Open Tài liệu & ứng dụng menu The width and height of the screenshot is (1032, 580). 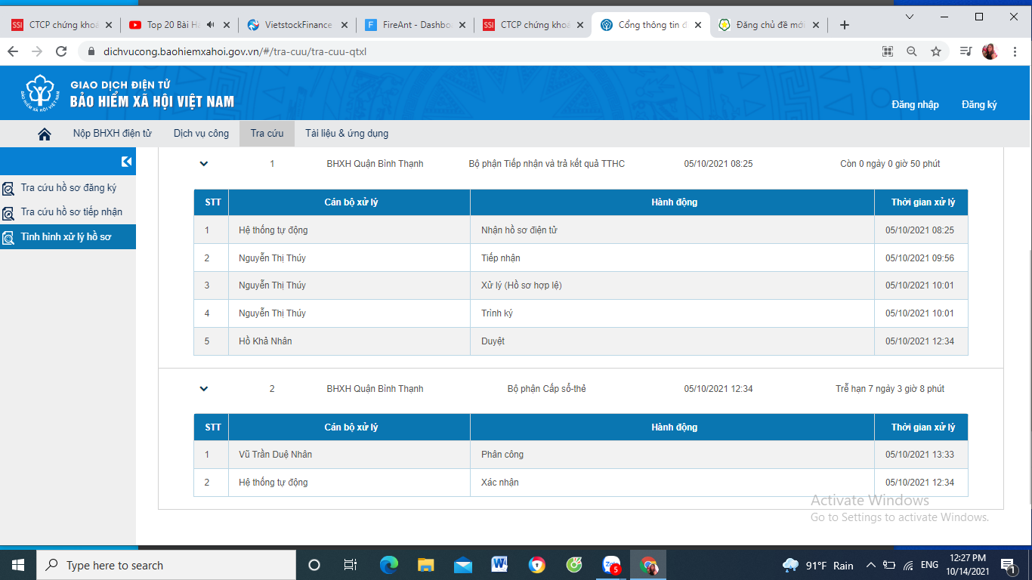click(346, 134)
